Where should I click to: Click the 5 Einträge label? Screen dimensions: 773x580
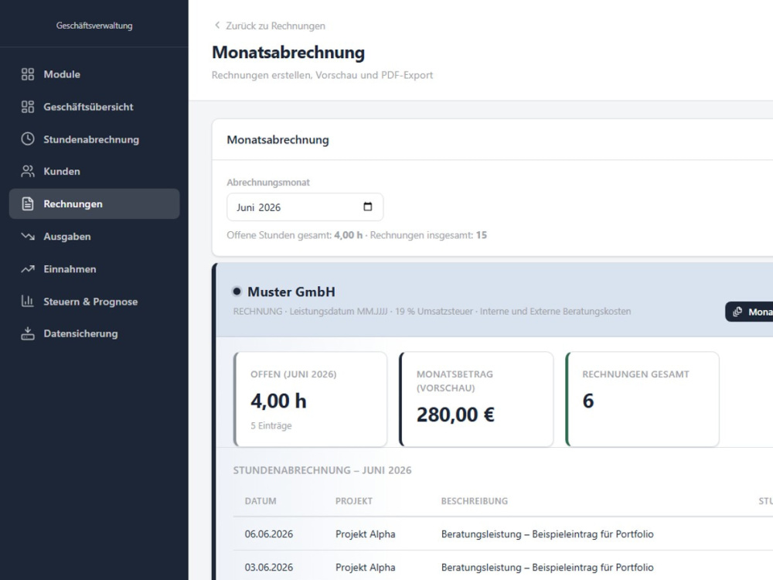pos(271,425)
